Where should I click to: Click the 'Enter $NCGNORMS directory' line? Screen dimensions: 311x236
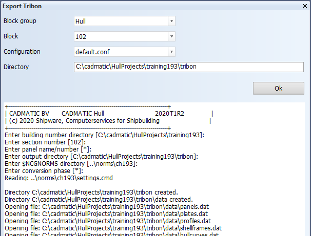click(x=71, y=164)
